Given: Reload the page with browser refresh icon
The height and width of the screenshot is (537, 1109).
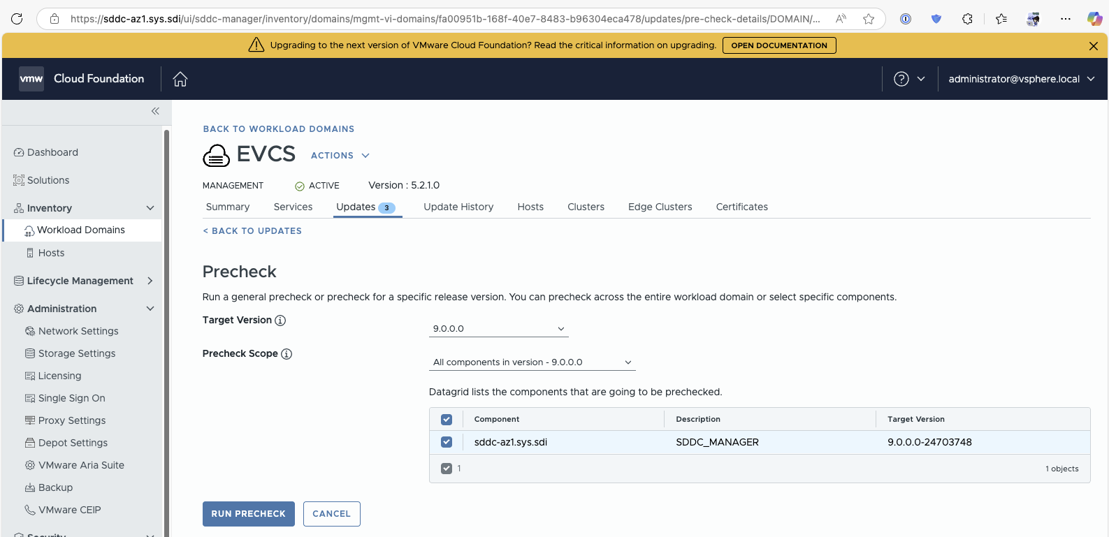Looking at the screenshot, I should [x=17, y=19].
